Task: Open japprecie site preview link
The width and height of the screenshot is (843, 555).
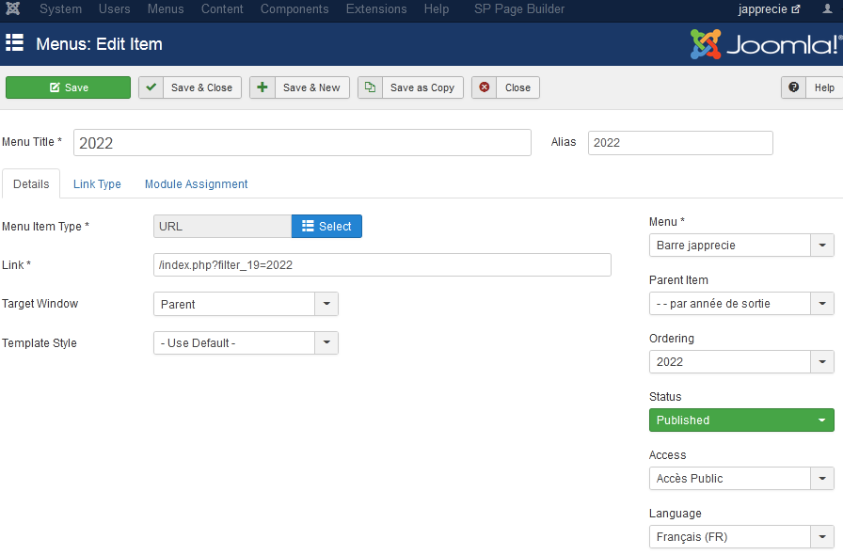Action: pos(769,9)
